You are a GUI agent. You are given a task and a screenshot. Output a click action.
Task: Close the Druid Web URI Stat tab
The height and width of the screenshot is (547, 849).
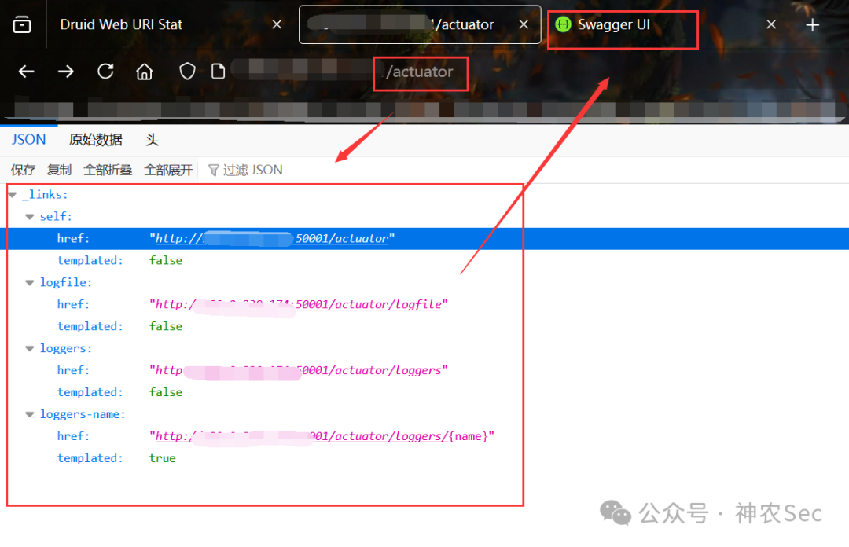(x=277, y=24)
